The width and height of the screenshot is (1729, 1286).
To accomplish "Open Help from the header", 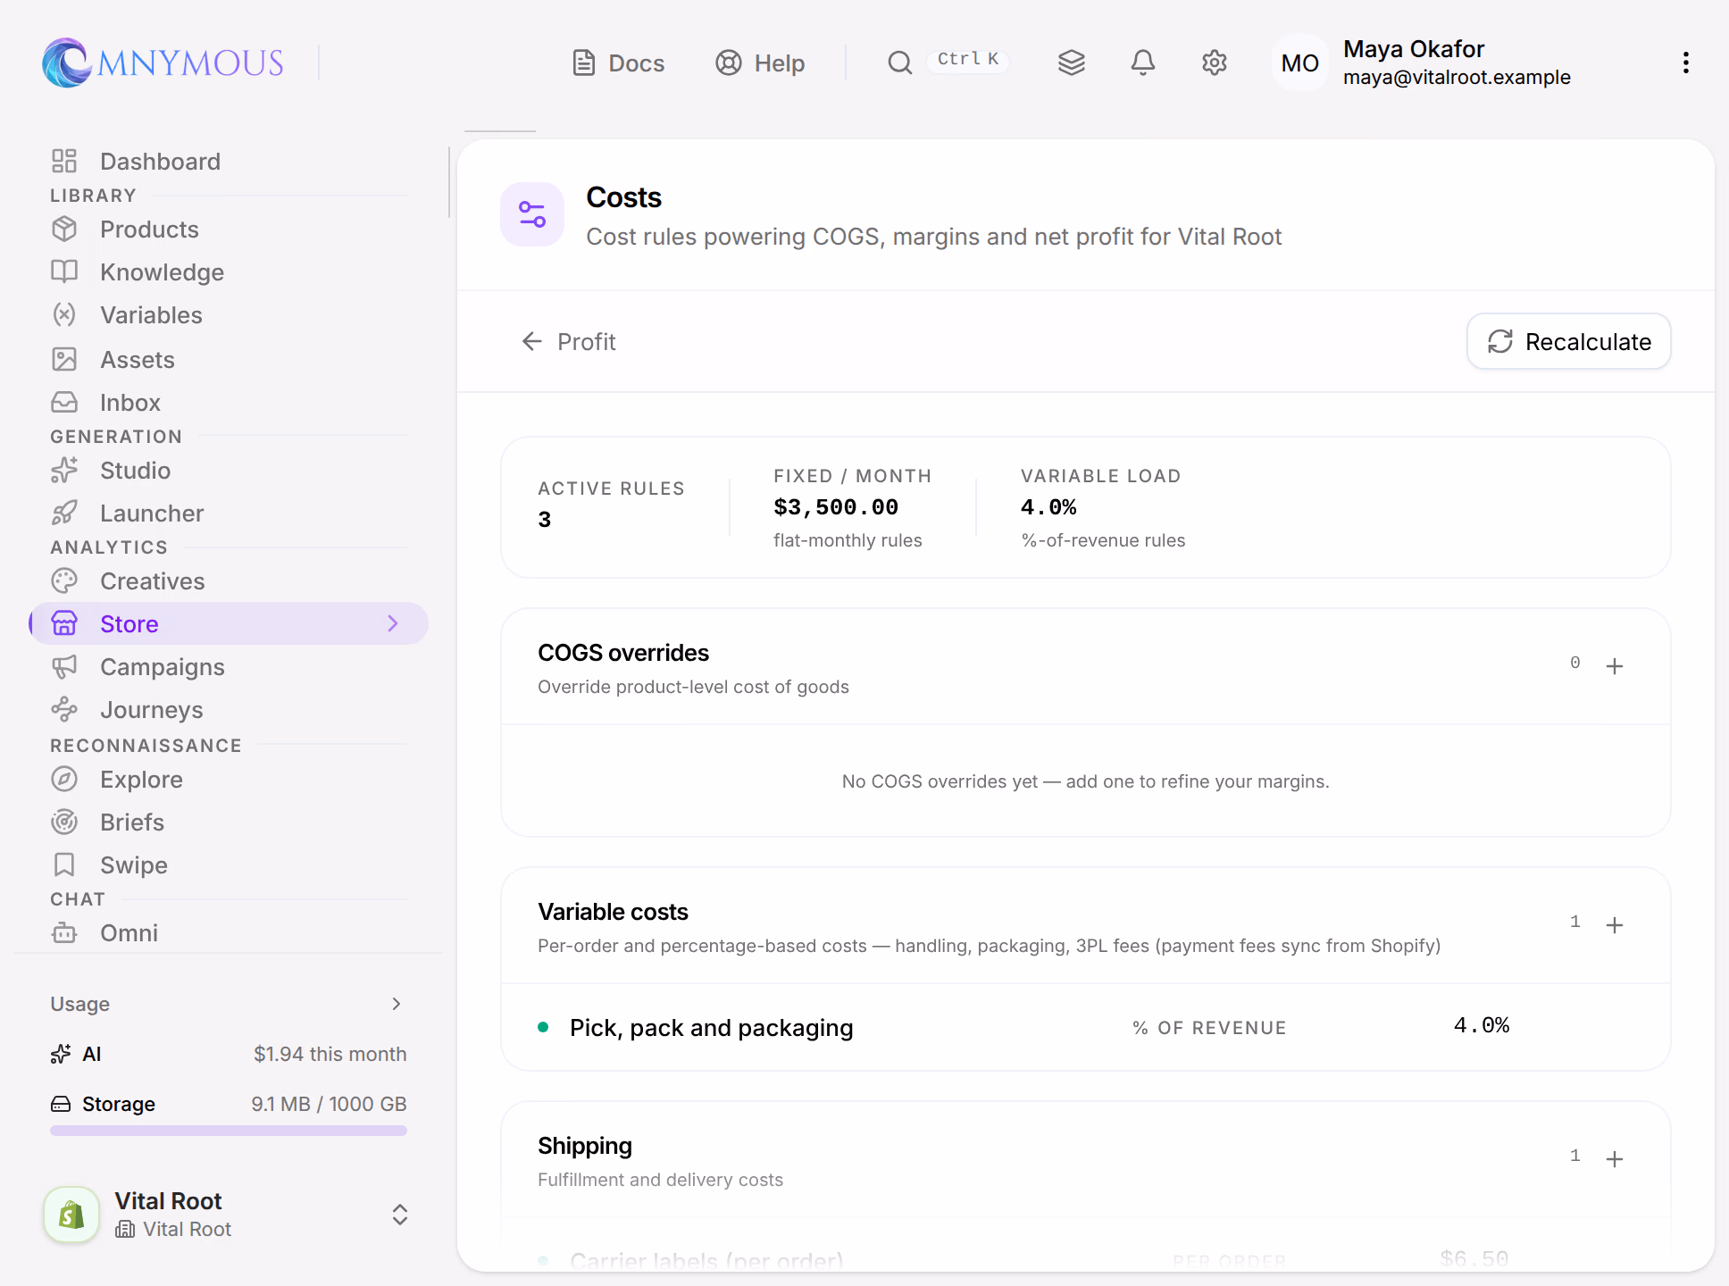I will tap(760, 63).
